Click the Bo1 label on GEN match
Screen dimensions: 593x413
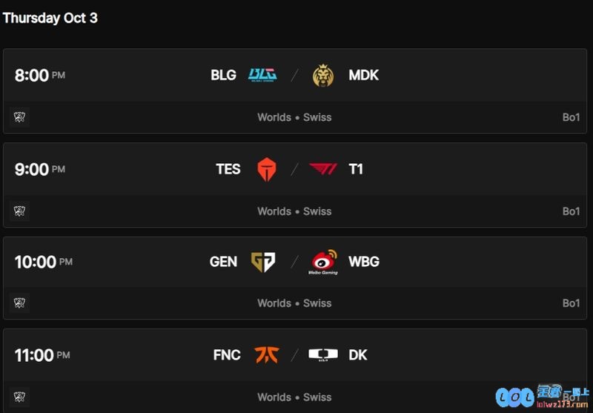pyautogui.click(x=571, y=303)
